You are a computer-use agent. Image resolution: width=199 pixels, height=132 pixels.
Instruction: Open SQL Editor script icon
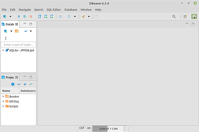pyautogui.click(x=39, y=16)
